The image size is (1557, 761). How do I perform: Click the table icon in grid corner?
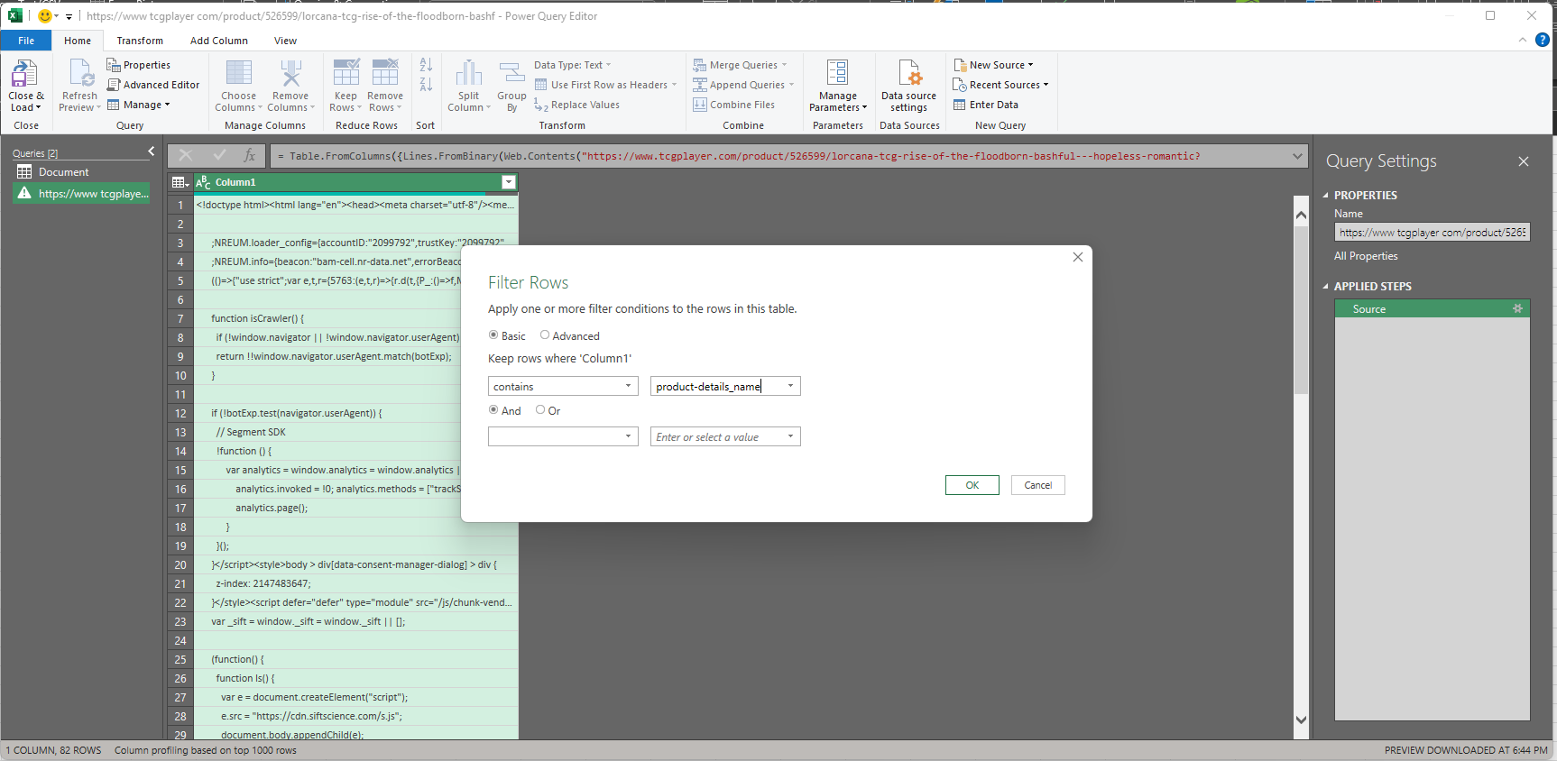pyautogui.click(x=180, y=182)
